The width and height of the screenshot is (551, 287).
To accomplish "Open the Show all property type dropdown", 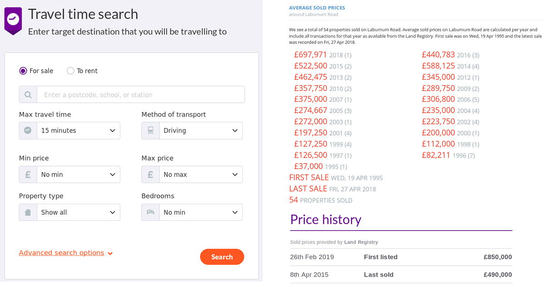I will click(79, 212).
